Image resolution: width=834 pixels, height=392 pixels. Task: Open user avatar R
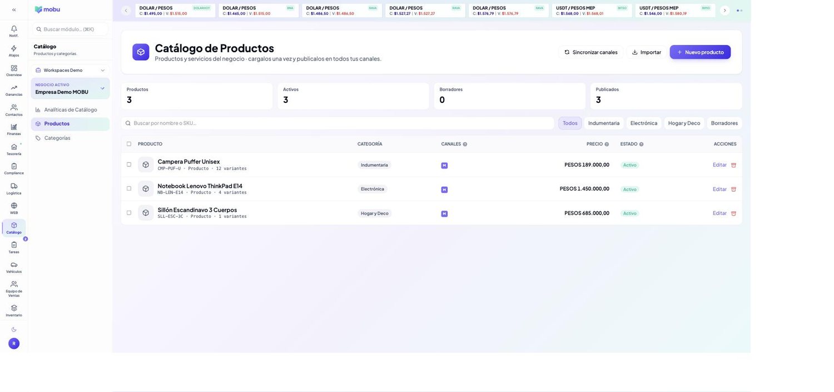pos(14,344)
